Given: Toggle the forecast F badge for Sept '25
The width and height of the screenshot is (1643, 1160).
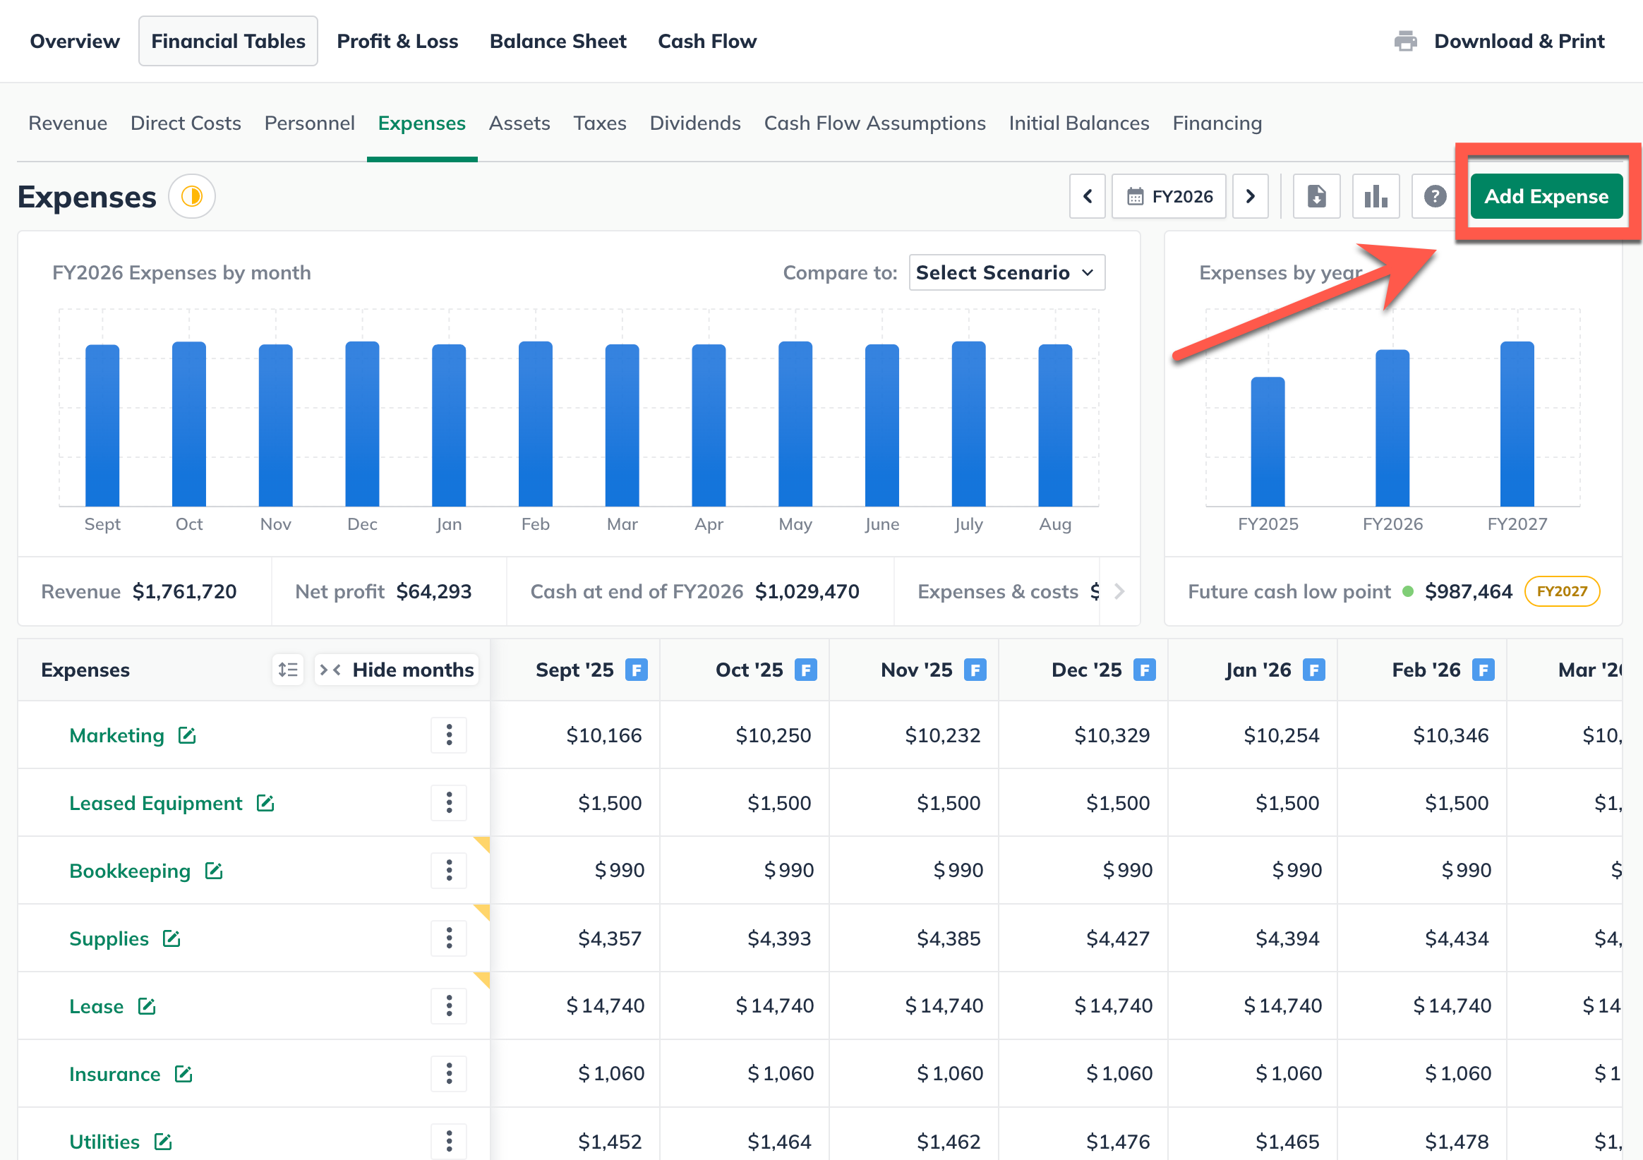Looking at the screenshot, I should point(636,670).
